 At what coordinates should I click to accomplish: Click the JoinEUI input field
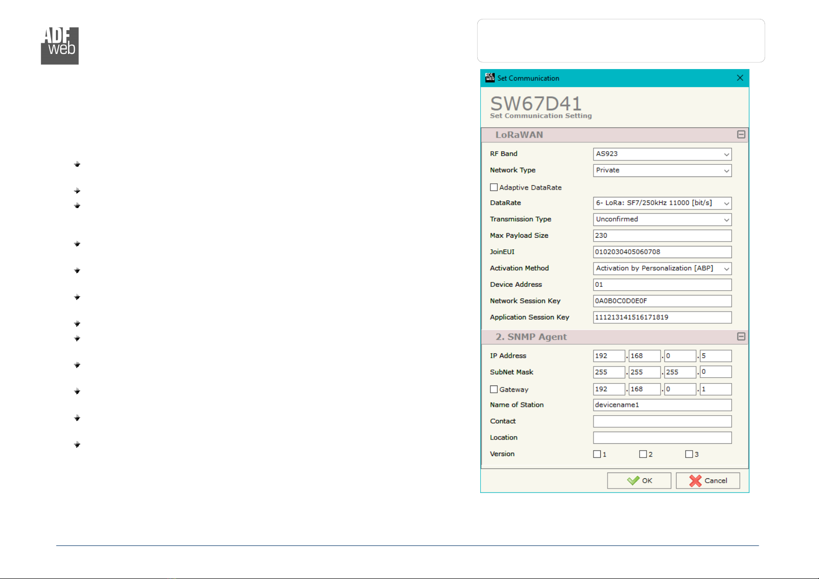click(x=662, y=252)
